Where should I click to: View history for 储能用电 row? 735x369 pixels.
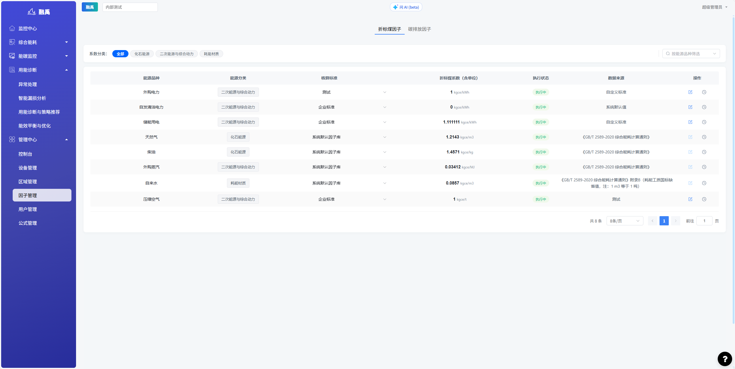point(704,122)
